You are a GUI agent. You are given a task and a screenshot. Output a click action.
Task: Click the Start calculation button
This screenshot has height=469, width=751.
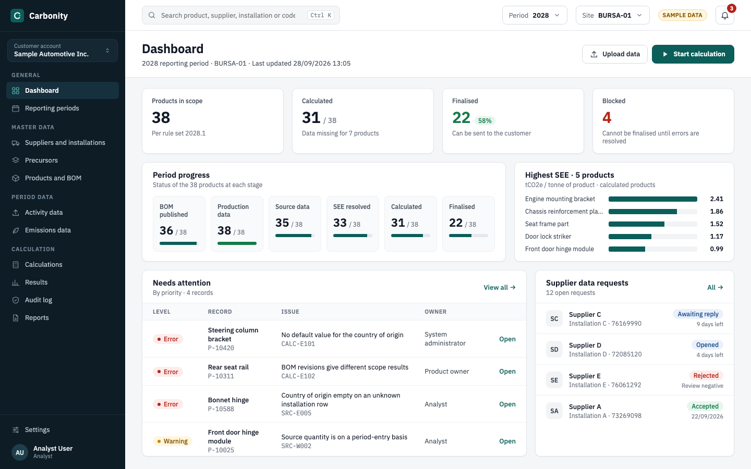(x=693, y=54)
